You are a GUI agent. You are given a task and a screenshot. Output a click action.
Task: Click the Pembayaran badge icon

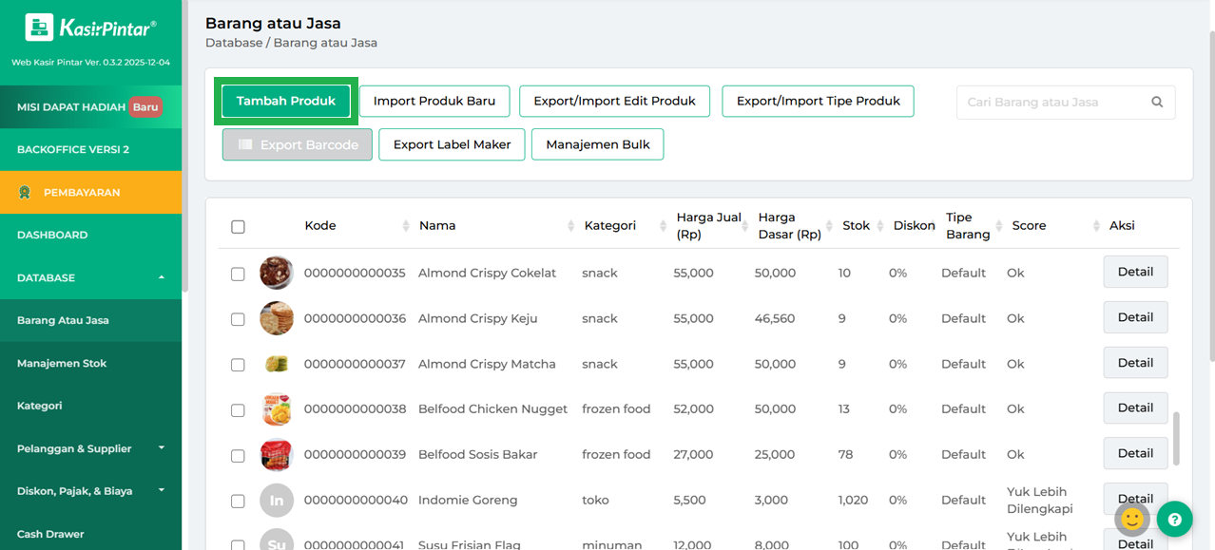(25, 193)
